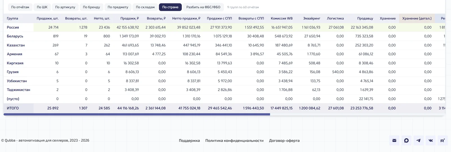Select the Беларусь row label

pyautogui.click(x=15, y=36)
